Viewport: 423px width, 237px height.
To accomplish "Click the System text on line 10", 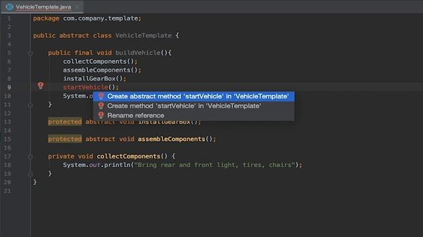I will point(74,96).
